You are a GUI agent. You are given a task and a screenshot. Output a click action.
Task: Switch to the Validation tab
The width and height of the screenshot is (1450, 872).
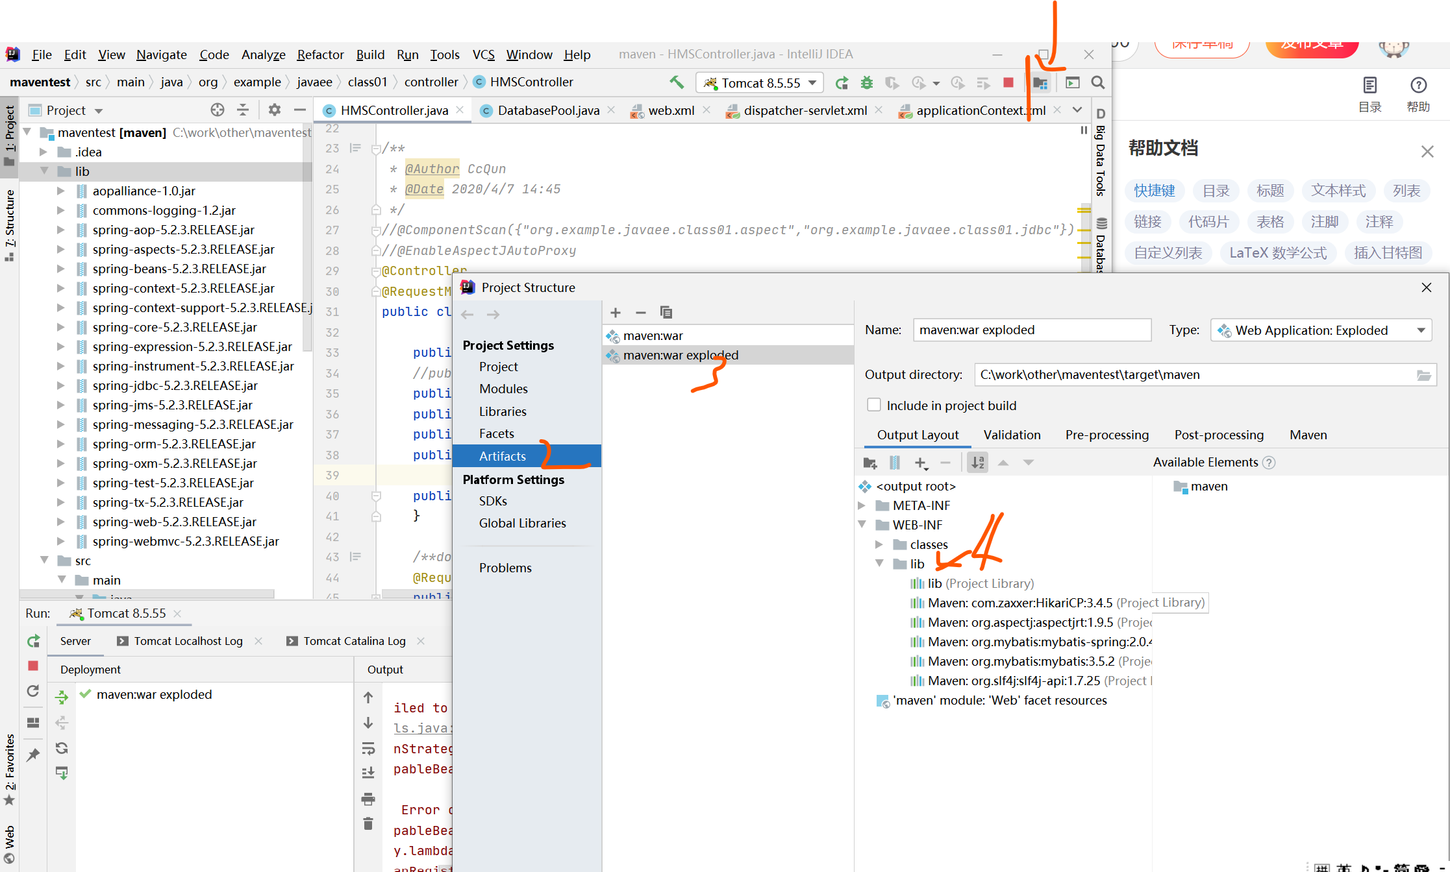1011,435
